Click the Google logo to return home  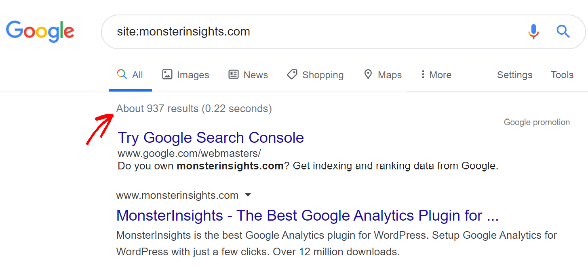40,31
